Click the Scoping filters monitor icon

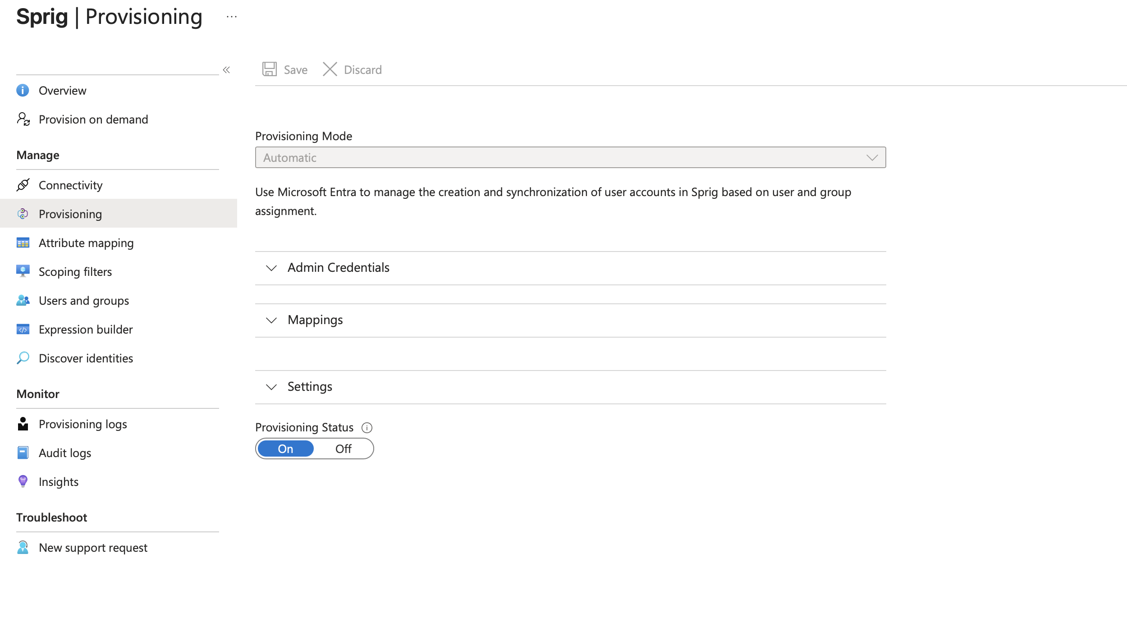23,271
